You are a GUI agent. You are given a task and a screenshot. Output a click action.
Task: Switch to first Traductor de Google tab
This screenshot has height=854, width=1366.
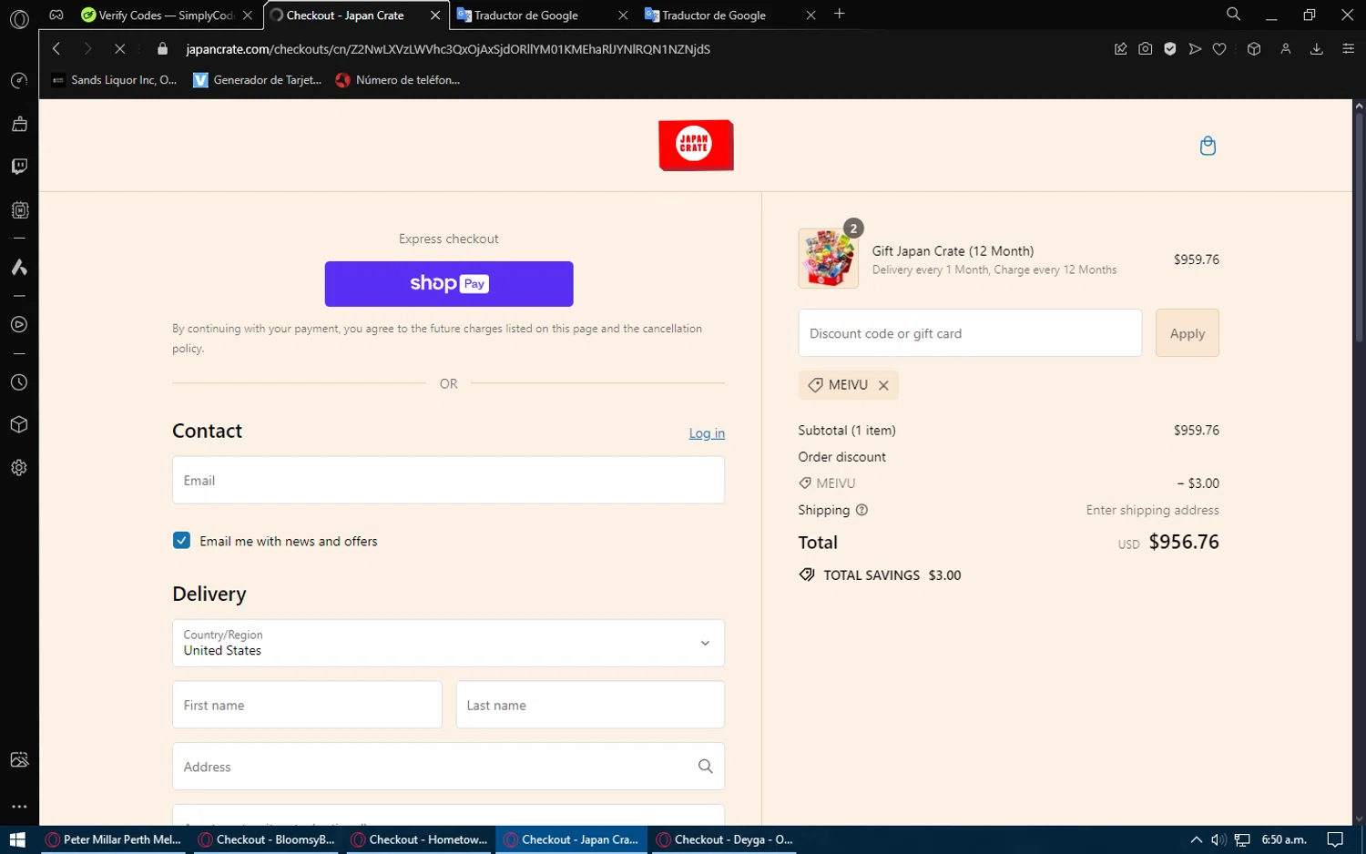tap(542, 15)
